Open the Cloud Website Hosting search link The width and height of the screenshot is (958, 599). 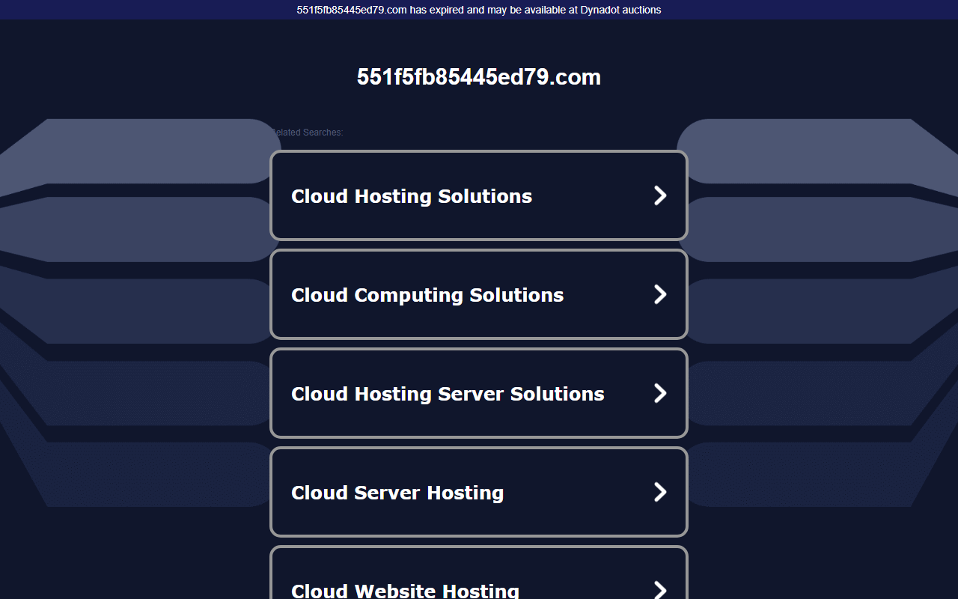(479, 573)
